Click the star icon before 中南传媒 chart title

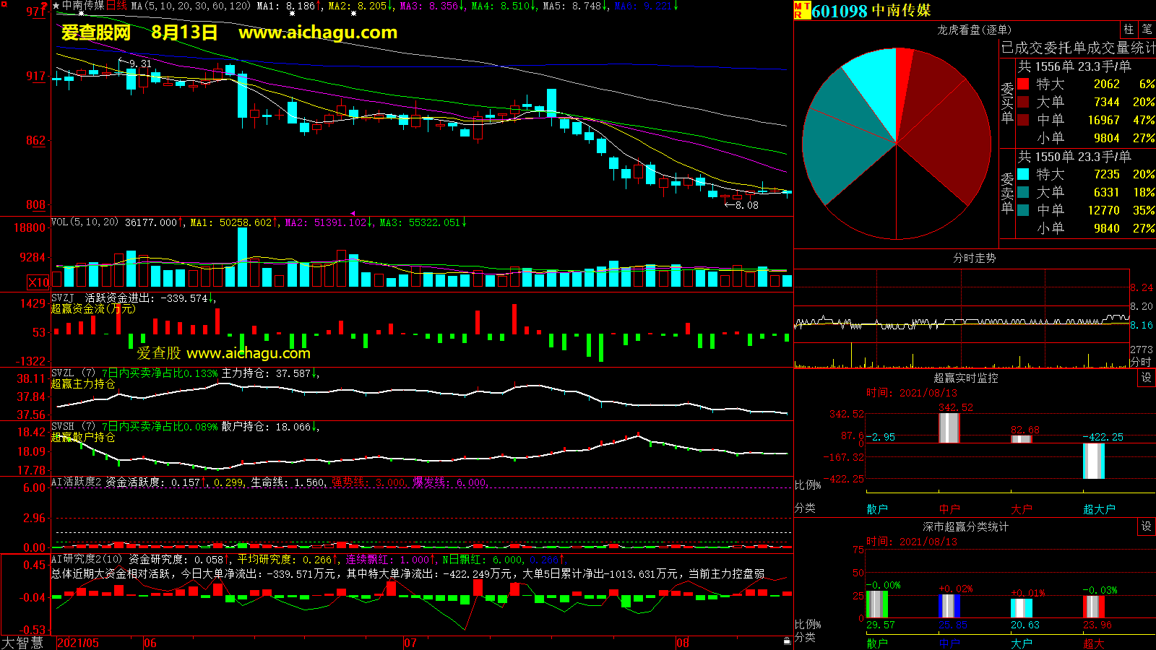click(x=56, y=6)
